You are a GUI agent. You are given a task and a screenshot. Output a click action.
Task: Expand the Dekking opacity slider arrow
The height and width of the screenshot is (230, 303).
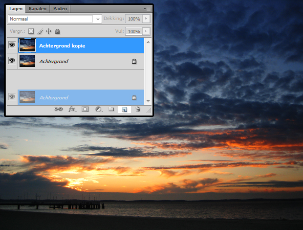(x=146, y=19)
